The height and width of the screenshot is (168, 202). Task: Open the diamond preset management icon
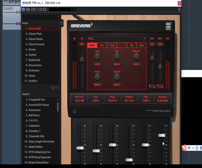[74, 9]
